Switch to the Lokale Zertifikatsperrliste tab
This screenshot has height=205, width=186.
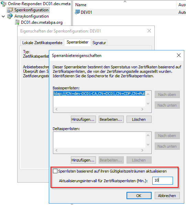[42, 42]
